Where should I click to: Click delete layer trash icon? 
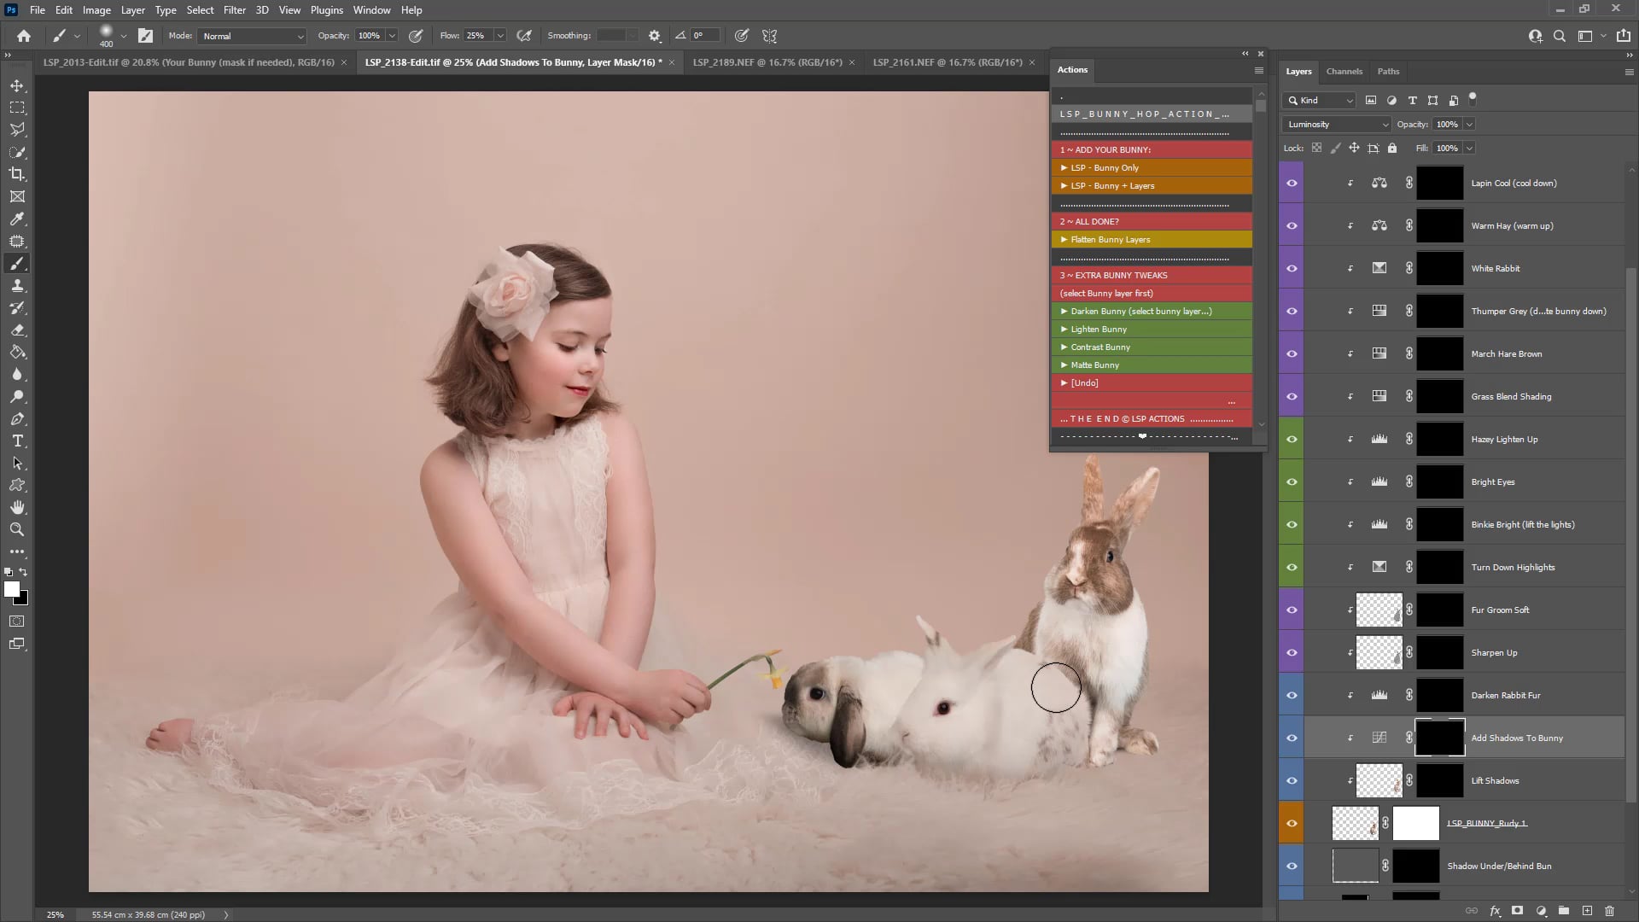coord(1610,911)
